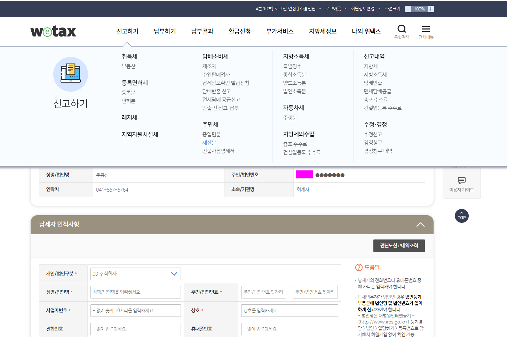This screenshot has width=507, height=337.
Task: Open the integrated search magnifier icon
Action: click(402, 29)
